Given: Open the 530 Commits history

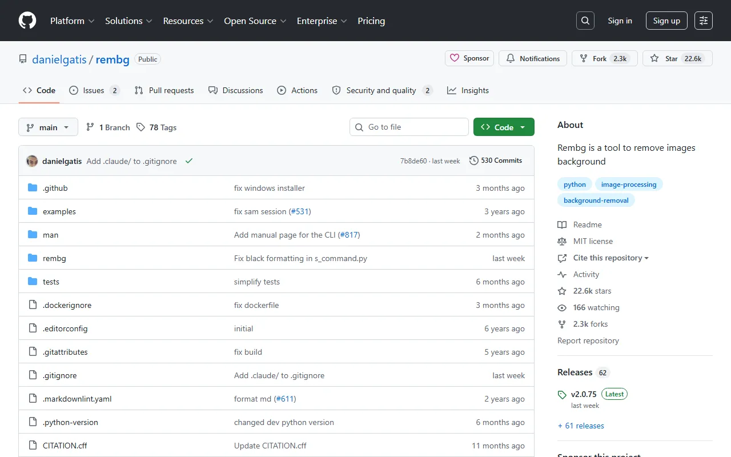Looking at the screenshot, I should tap(496, 161).
